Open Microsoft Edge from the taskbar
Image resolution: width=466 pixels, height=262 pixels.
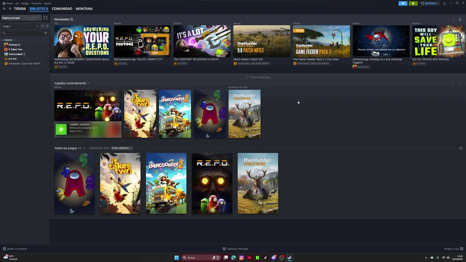(233, 258)
